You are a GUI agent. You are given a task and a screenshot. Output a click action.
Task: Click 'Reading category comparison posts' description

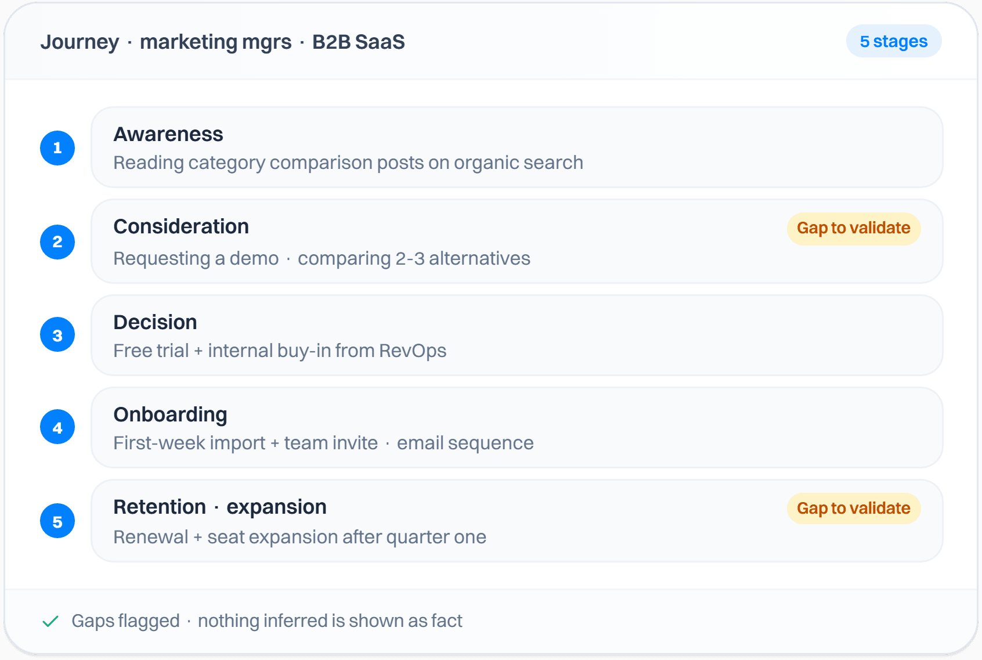coord(348,163)
